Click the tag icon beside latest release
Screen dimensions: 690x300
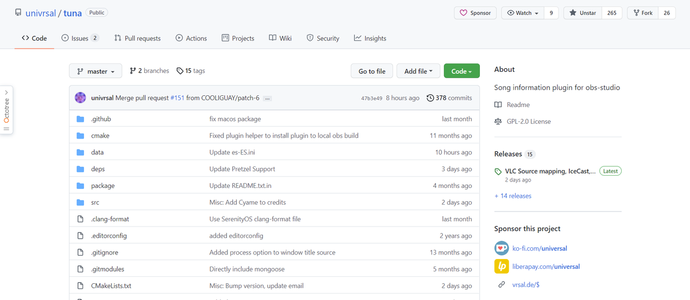coord(498,172)
